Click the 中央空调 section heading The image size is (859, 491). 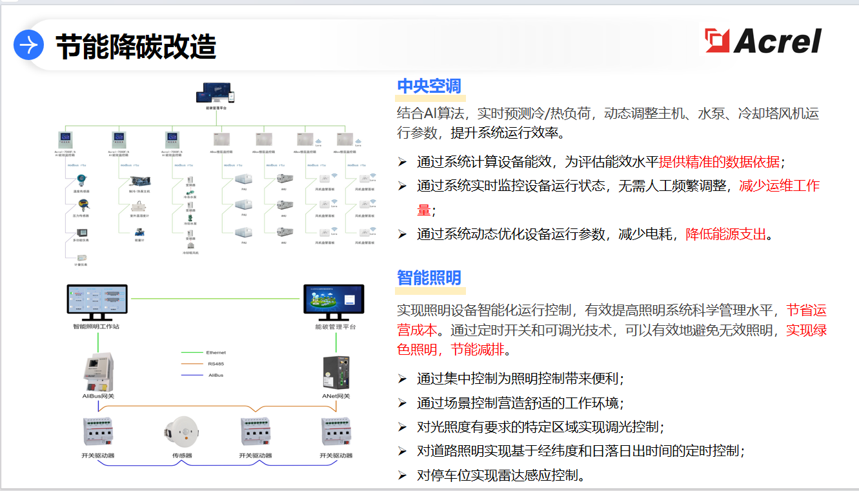pos(429,86)
